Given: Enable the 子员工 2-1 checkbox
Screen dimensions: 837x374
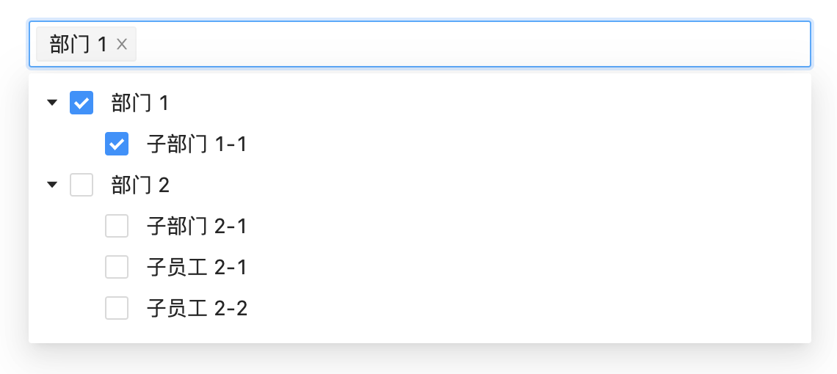Looking at the screenshot, I should tap(117, 268).
